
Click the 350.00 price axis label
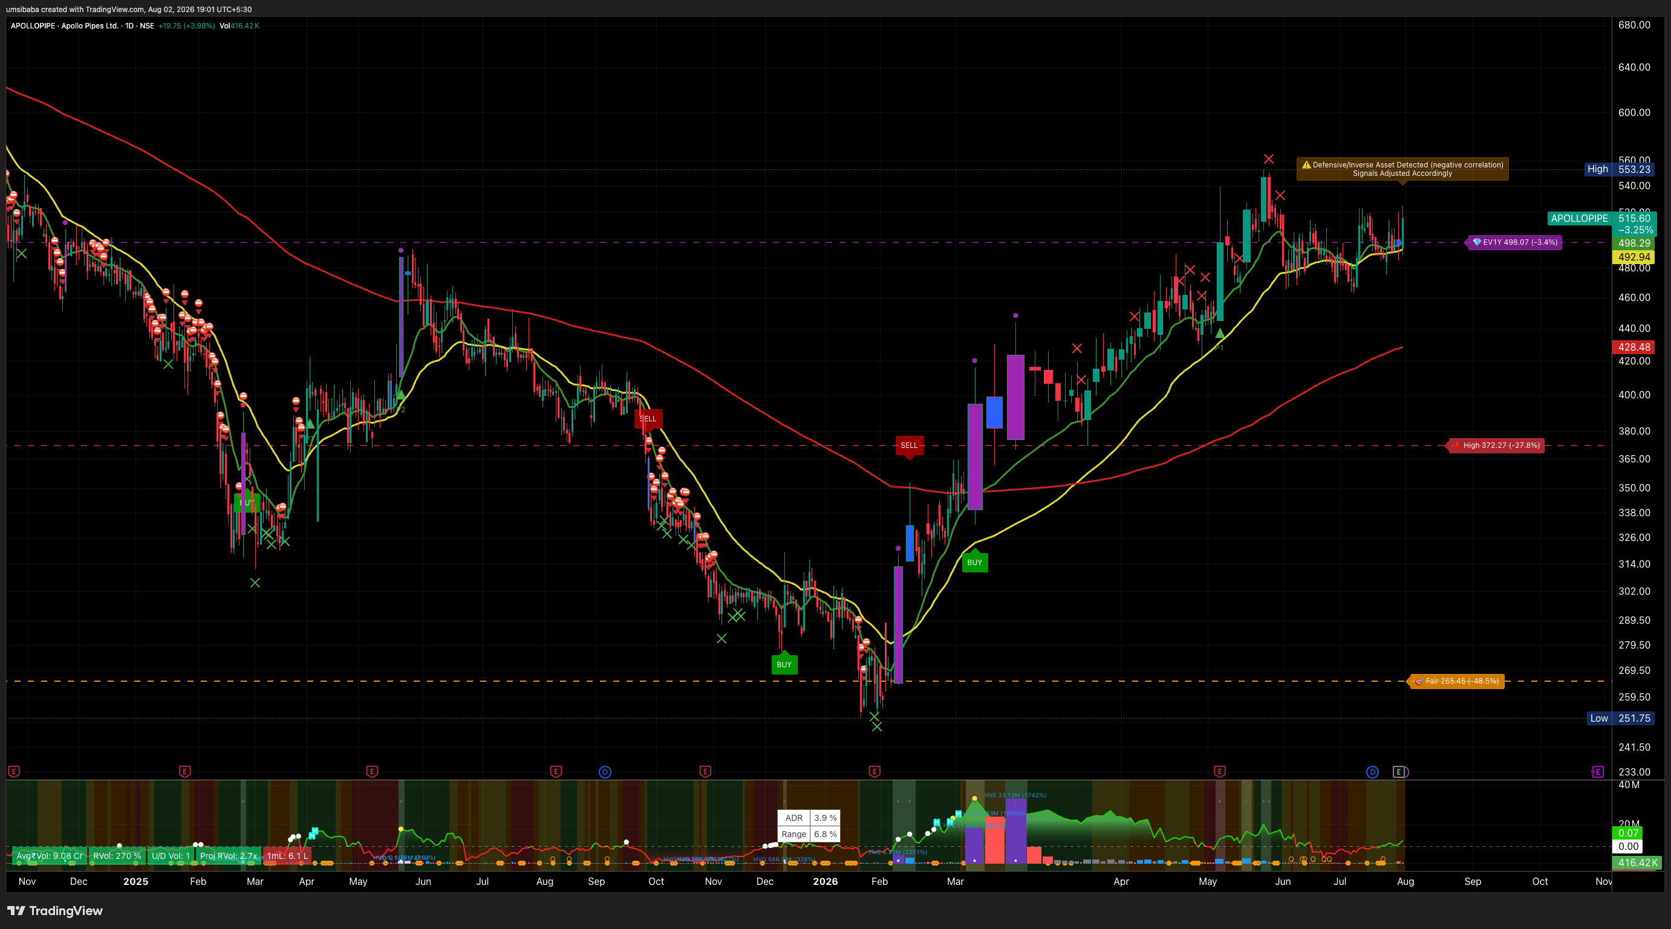coord(1634,488)
